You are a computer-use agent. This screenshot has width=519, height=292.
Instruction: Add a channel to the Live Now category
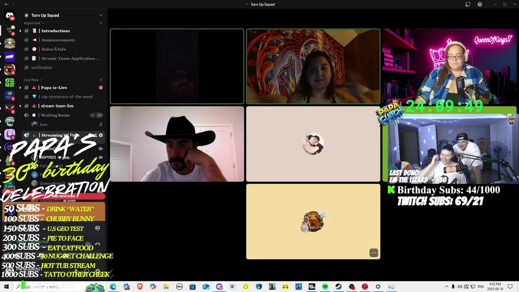(101, 80)
